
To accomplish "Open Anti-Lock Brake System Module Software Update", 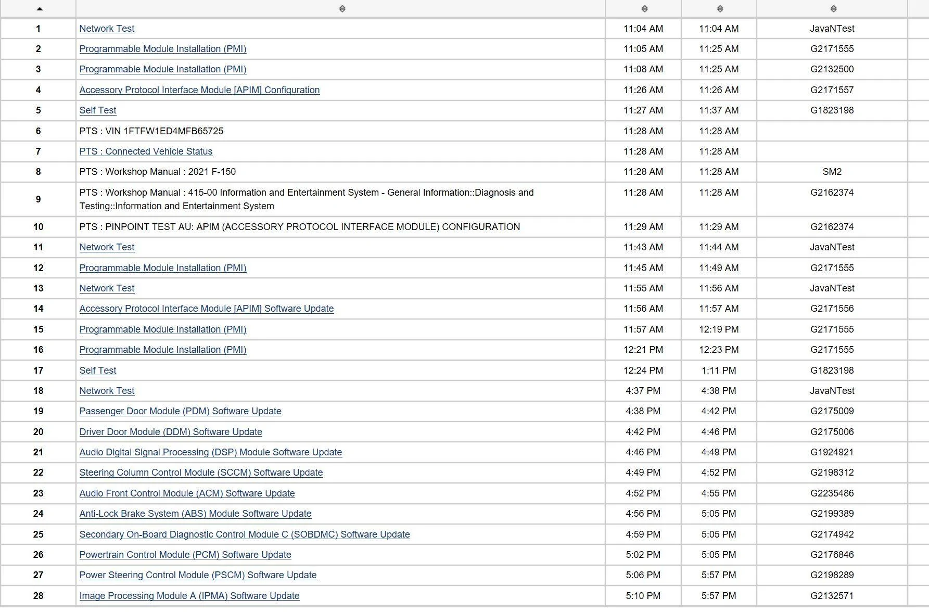I will 195,514.
